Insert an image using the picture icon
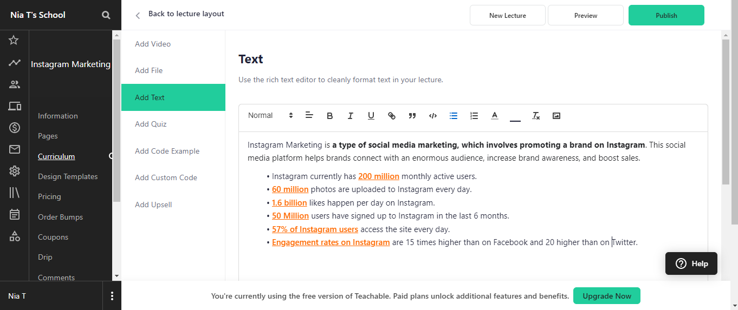This screenshot has height=310, width=738. (556, 116)
